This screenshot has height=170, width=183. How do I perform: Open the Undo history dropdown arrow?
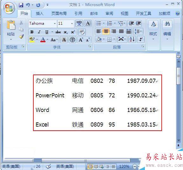32,5
